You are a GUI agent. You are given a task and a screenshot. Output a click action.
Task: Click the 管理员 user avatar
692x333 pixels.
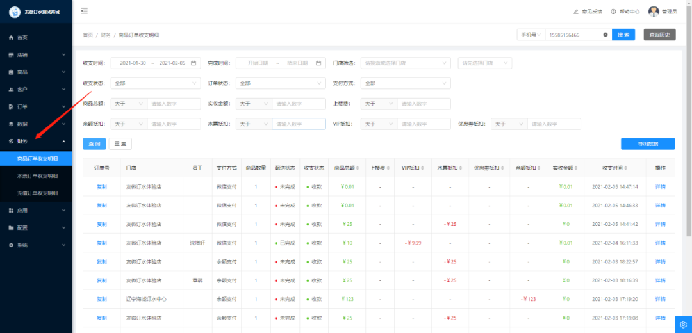tap(653, 12)
